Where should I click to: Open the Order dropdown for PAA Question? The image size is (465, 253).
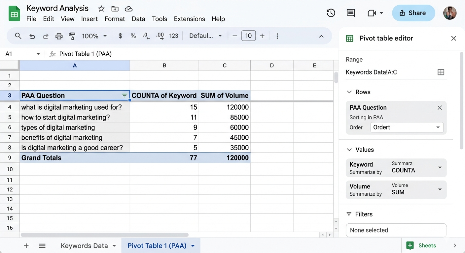point(407,127)
